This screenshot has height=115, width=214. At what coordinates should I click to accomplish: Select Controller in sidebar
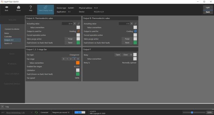pyautogui.click(x=8, y=37)
